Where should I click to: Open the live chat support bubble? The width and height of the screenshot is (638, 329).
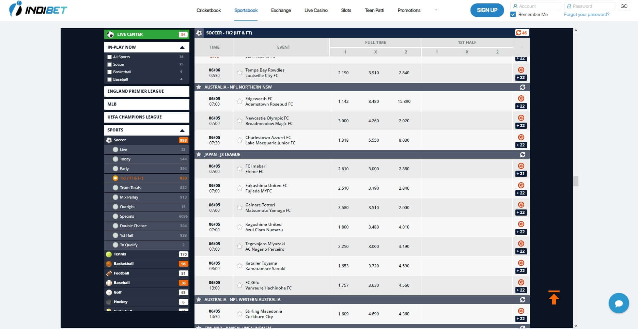click(x=619, y=303)
